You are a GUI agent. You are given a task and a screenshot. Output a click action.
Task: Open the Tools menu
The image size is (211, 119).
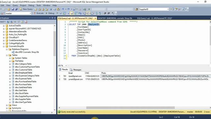(39, 5)
